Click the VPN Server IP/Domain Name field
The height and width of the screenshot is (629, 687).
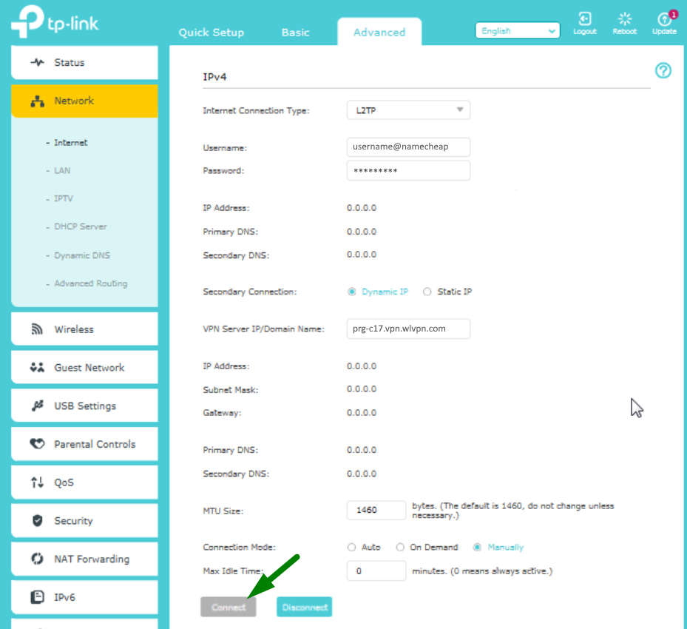408,329
